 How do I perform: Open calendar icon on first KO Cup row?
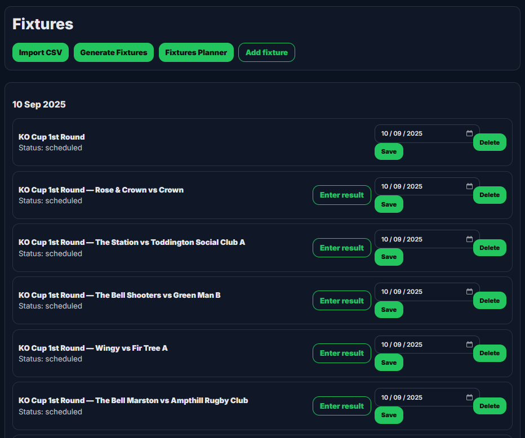coord(469,133)
